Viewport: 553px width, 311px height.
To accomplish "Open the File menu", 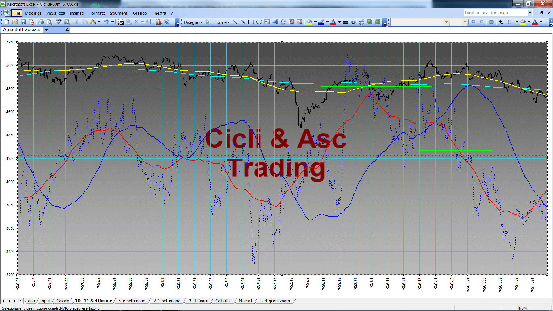I will click(x=17, y=13).
